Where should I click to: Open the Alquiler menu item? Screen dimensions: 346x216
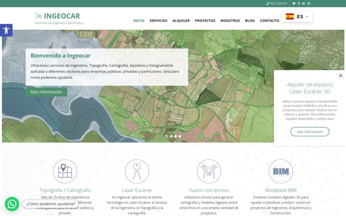(181, 21)
